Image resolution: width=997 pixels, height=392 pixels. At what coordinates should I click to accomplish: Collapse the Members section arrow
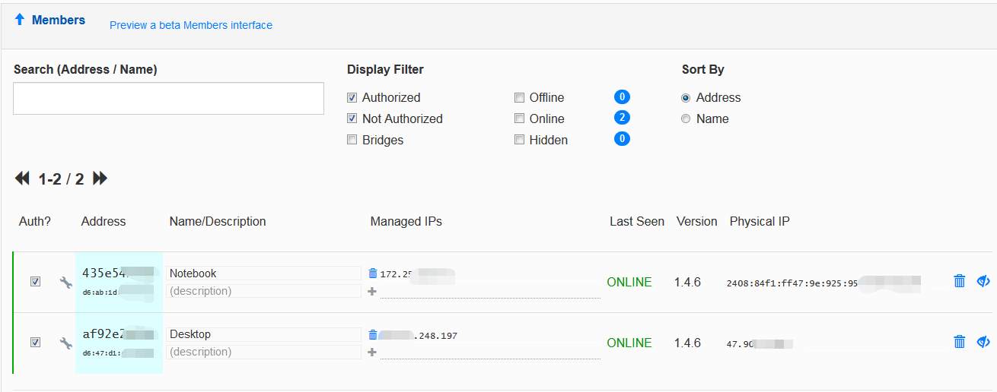pos(20,20)
